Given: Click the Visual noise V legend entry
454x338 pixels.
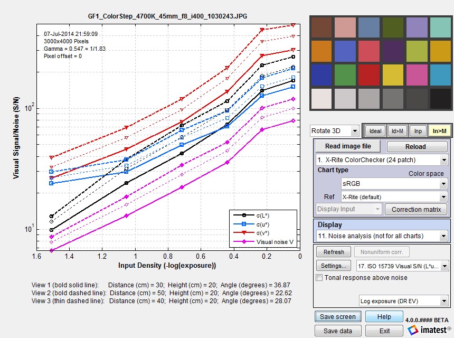Looking at the screenshot, I should click(264, 242).
